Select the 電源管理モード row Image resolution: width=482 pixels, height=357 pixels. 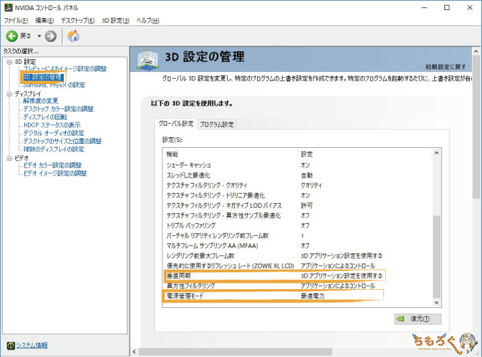[x=297, y=296]
